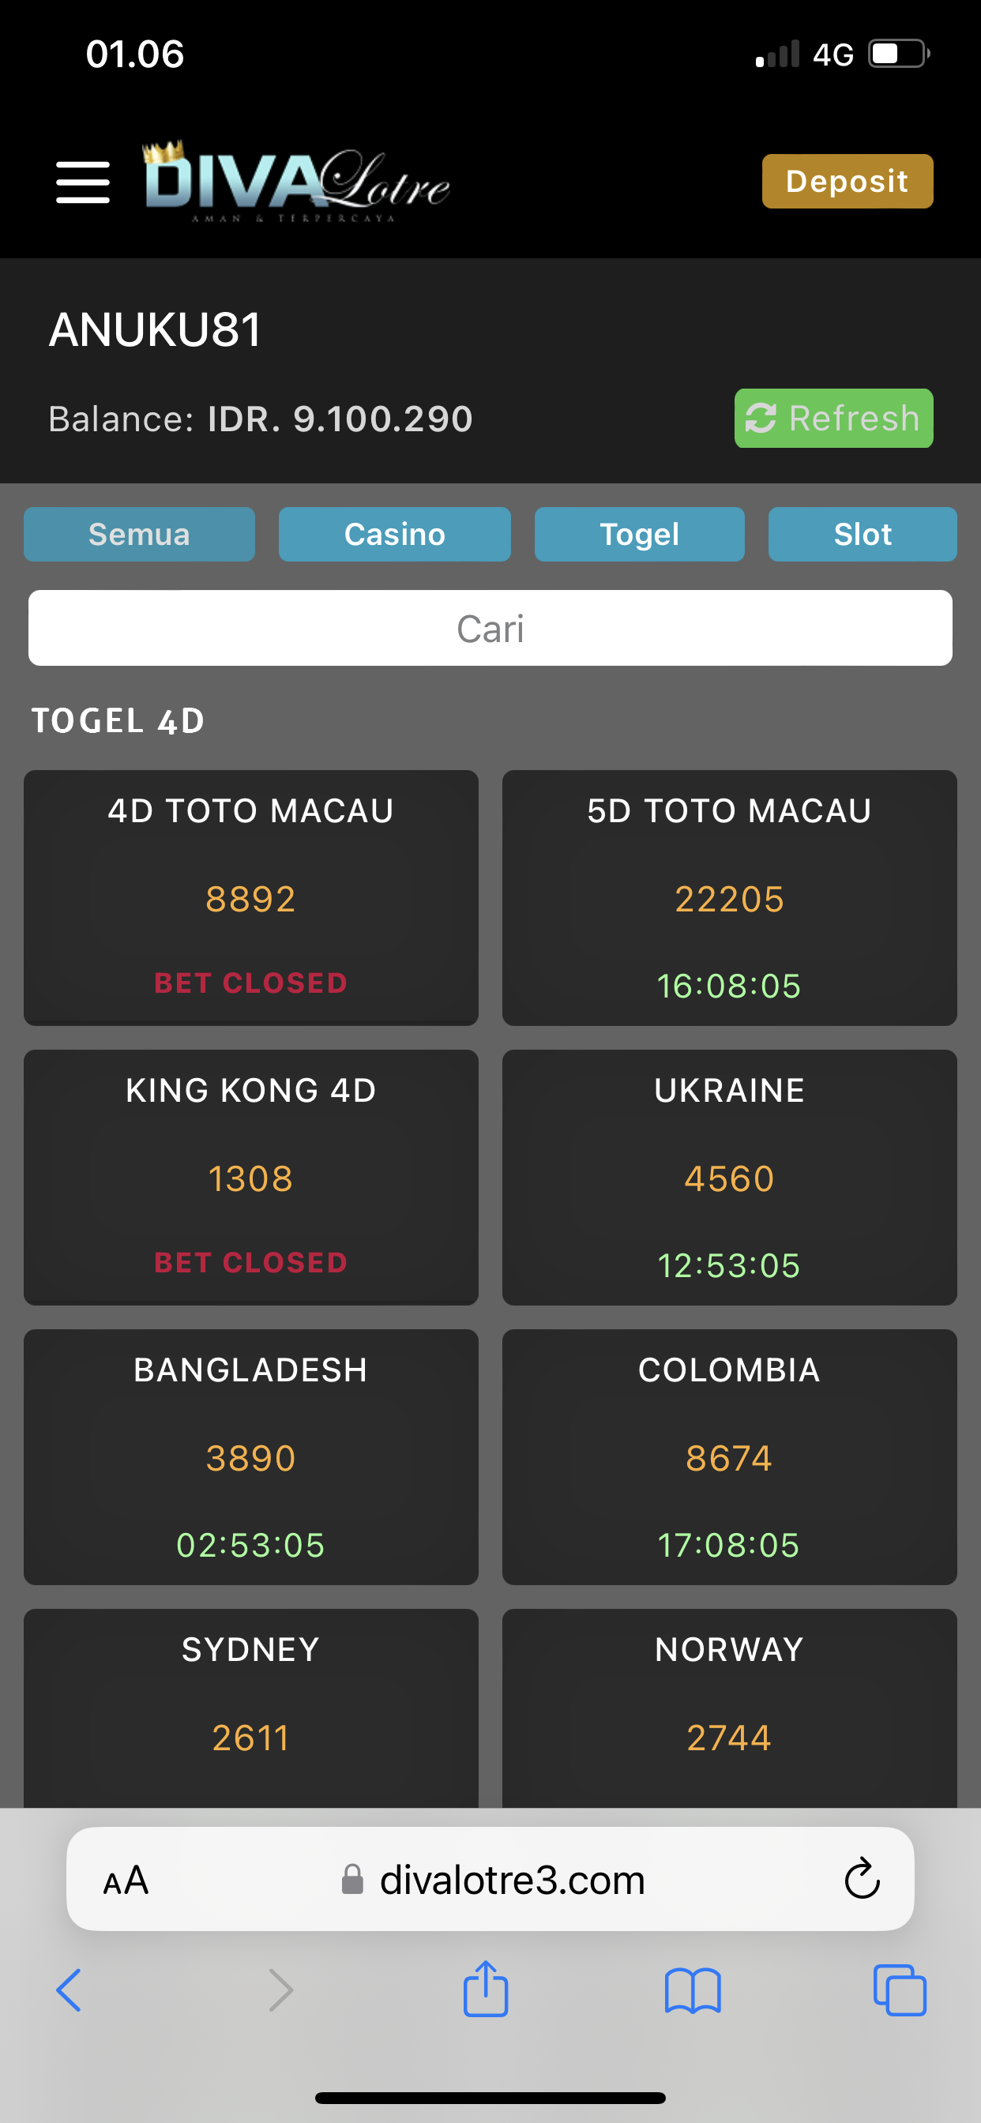Screen dimensions: 981x2123
Task: Select the 5D Toto Macau game
Action: tap(729, 897)
